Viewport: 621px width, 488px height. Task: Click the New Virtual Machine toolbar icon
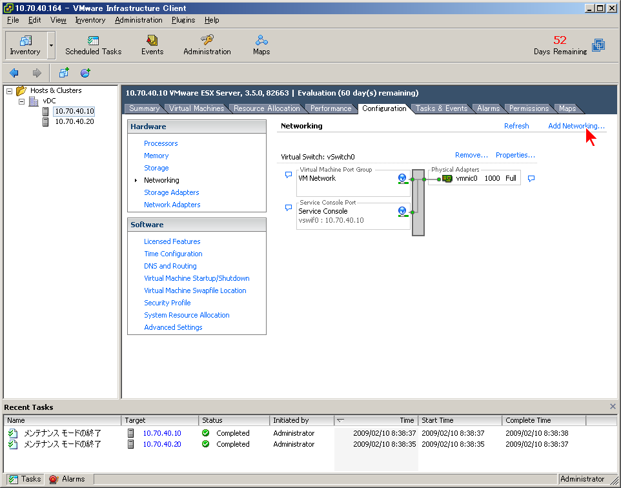pos(64,73)
